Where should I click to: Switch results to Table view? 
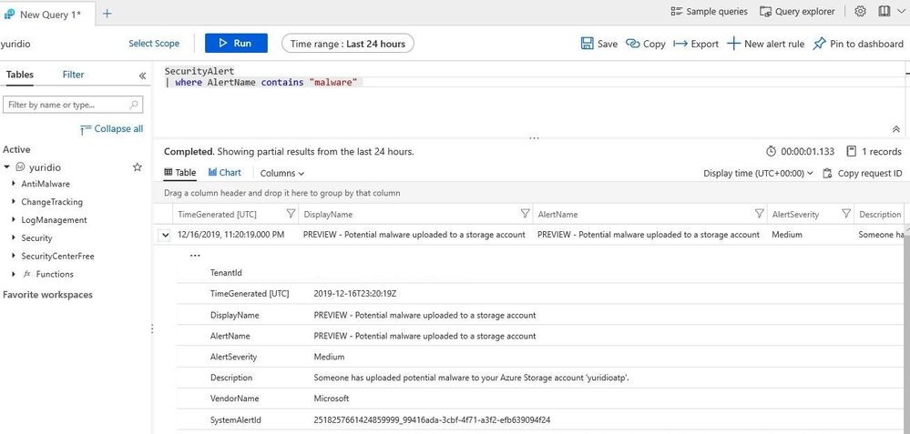point(180,173)
